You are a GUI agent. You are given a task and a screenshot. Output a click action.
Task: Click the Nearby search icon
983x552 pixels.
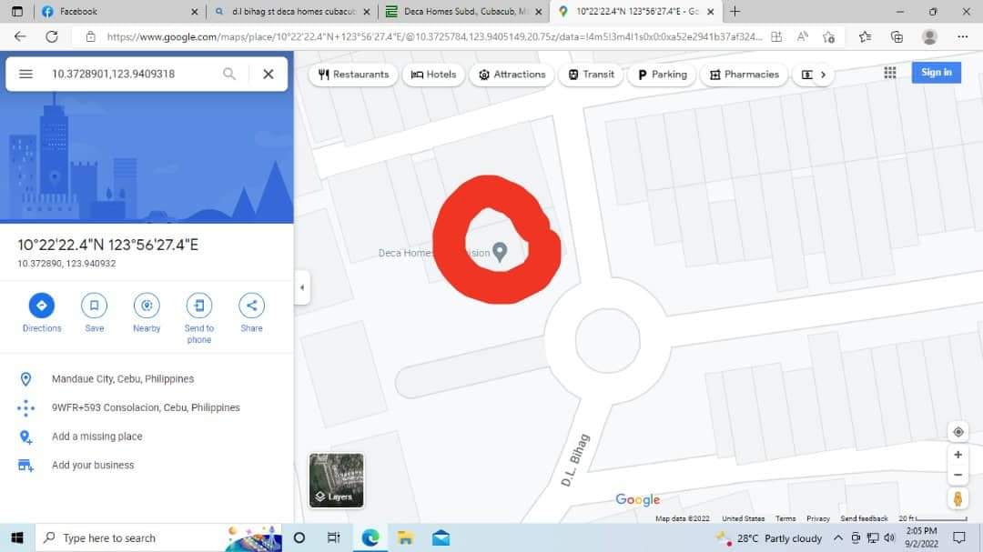click(x=147, y=306)
